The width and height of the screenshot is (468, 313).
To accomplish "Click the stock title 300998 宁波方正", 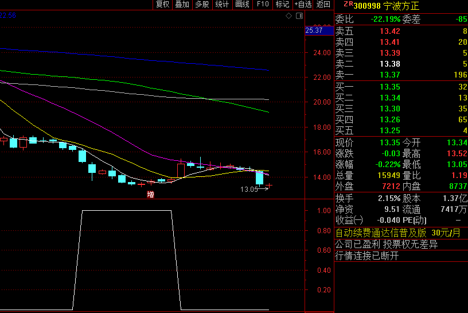I will pos(387,6).
